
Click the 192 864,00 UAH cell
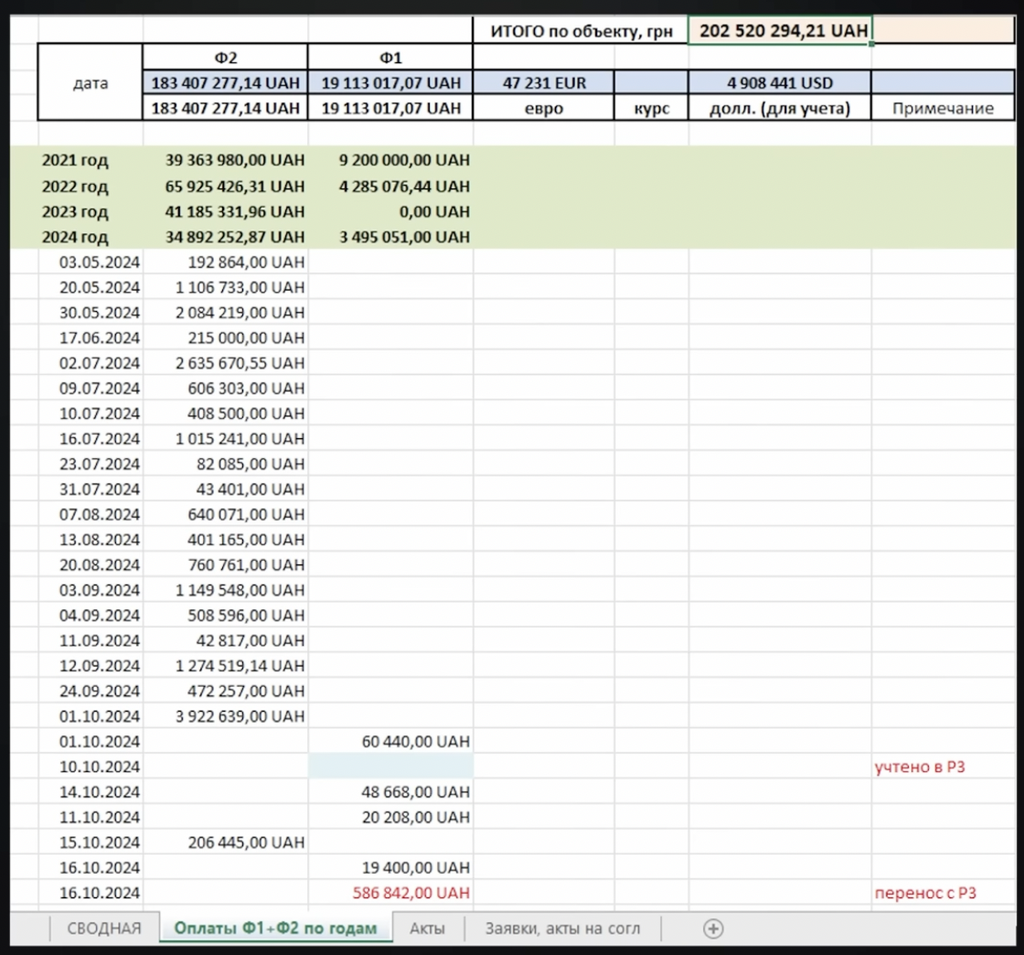point(225,262)
